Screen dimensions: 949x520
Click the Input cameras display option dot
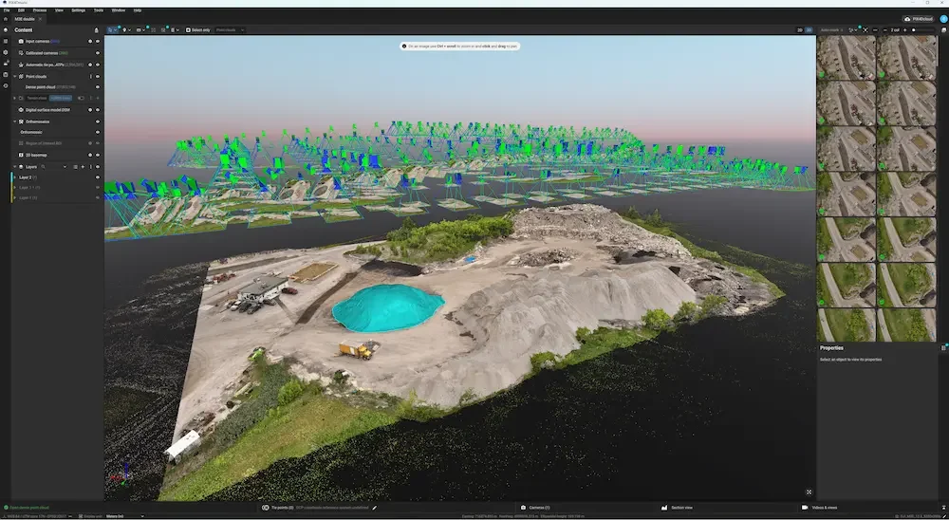(90, 41)
